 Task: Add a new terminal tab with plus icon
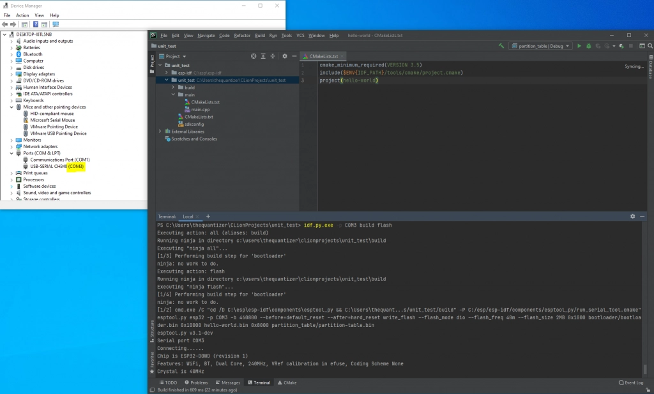(x=208, y=216)
